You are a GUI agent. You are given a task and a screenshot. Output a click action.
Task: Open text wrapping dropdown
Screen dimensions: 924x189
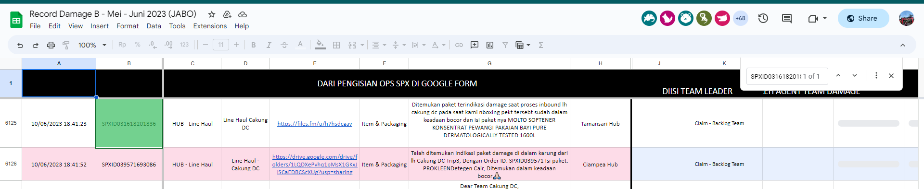[x=419, y=45]
